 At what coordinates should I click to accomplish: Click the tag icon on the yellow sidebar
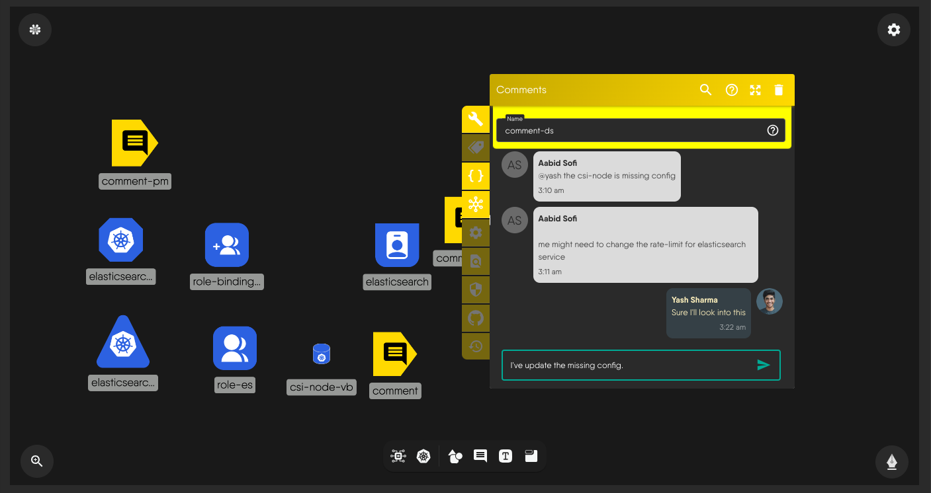pyautogui.click(x=476, y=147)
